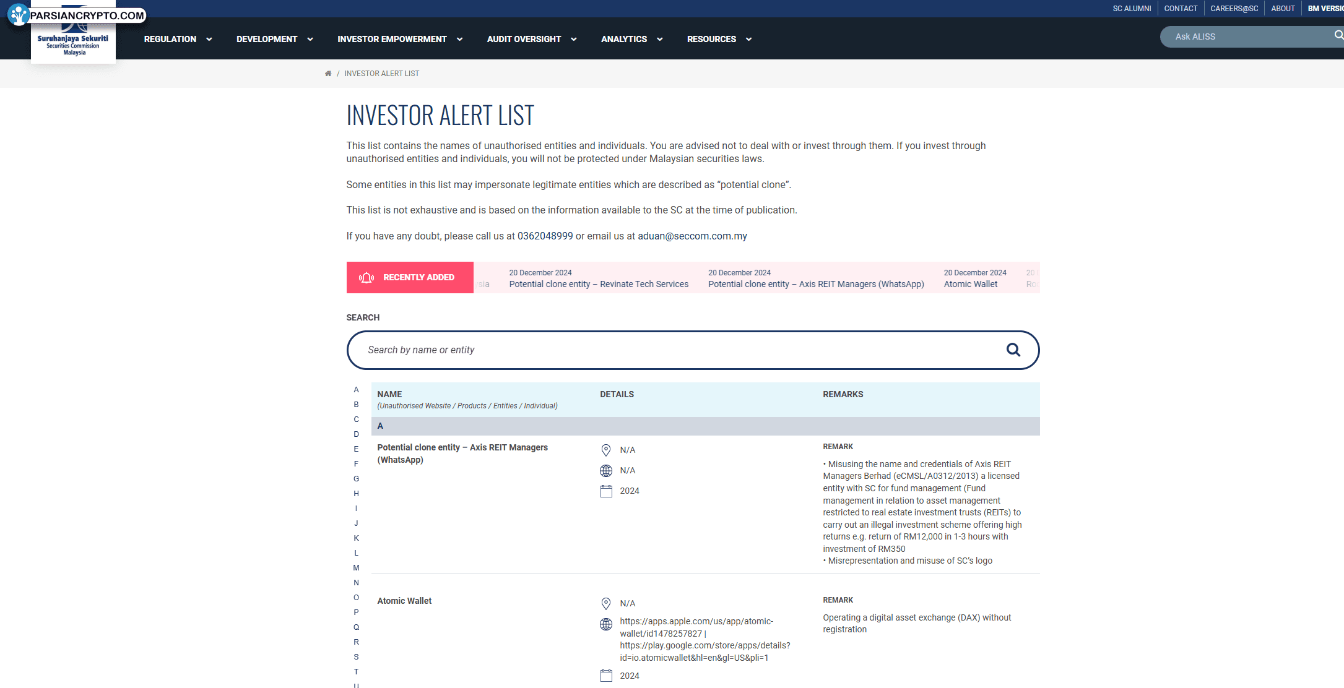Jump to letter K in the index
Screen dimensions: 1344x688
coord(356,538)
